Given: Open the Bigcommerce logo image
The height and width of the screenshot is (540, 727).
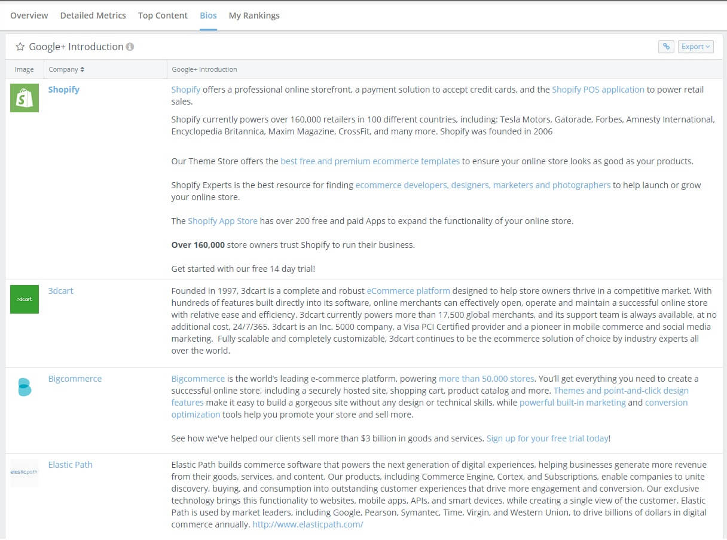Looking at the screenshot, I should [25, 387].
